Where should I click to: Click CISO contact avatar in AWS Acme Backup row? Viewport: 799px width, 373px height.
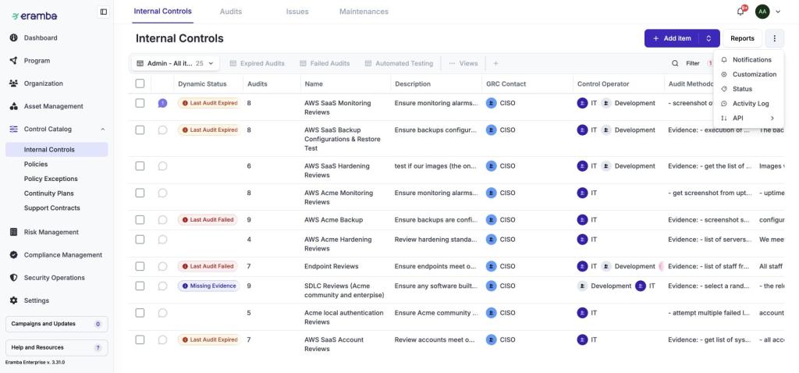pyautogui.click(x=492, y=219)
